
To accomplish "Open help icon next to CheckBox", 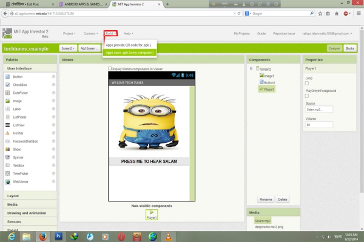I will point(54,85).
